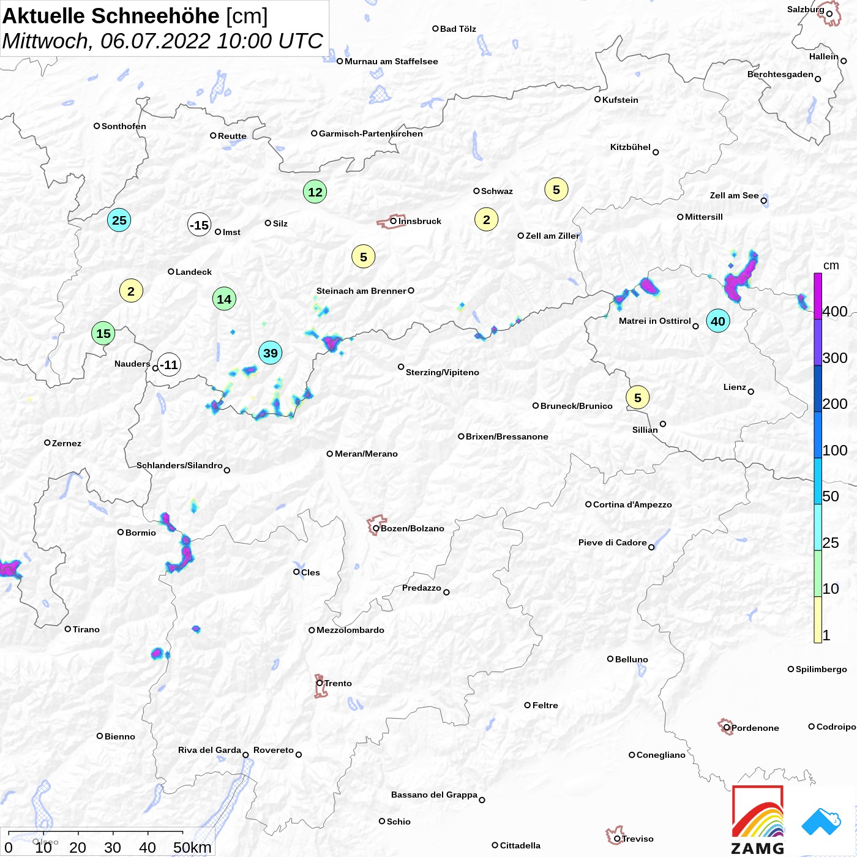Pick the blue legend segment between 100 and 200

click(x=818, y=435)
